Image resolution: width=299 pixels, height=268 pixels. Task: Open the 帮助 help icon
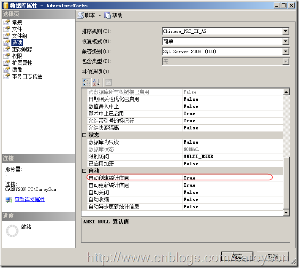(x=107, y=15)
